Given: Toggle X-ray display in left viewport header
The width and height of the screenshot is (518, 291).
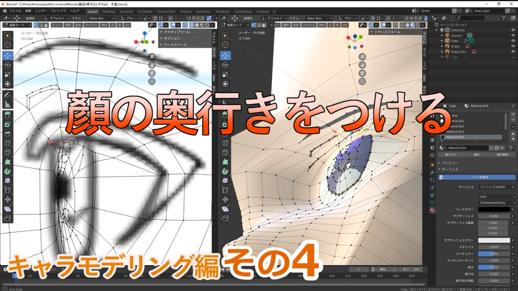Looking at the screenshot, I should click(185, 25).
